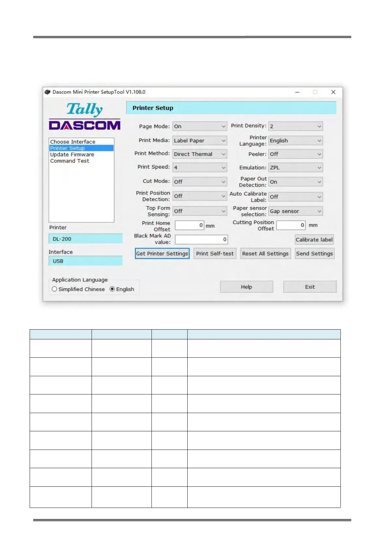Open the Paper Out Detection dropdown
Screen dimensions: 388x549
[x=296, y=182]
